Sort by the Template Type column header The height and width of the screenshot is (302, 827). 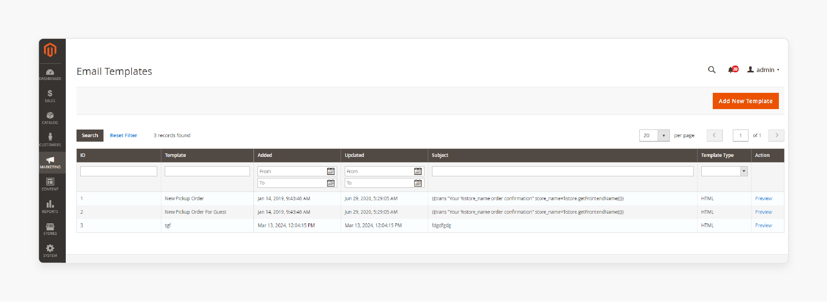click(725, 155)
